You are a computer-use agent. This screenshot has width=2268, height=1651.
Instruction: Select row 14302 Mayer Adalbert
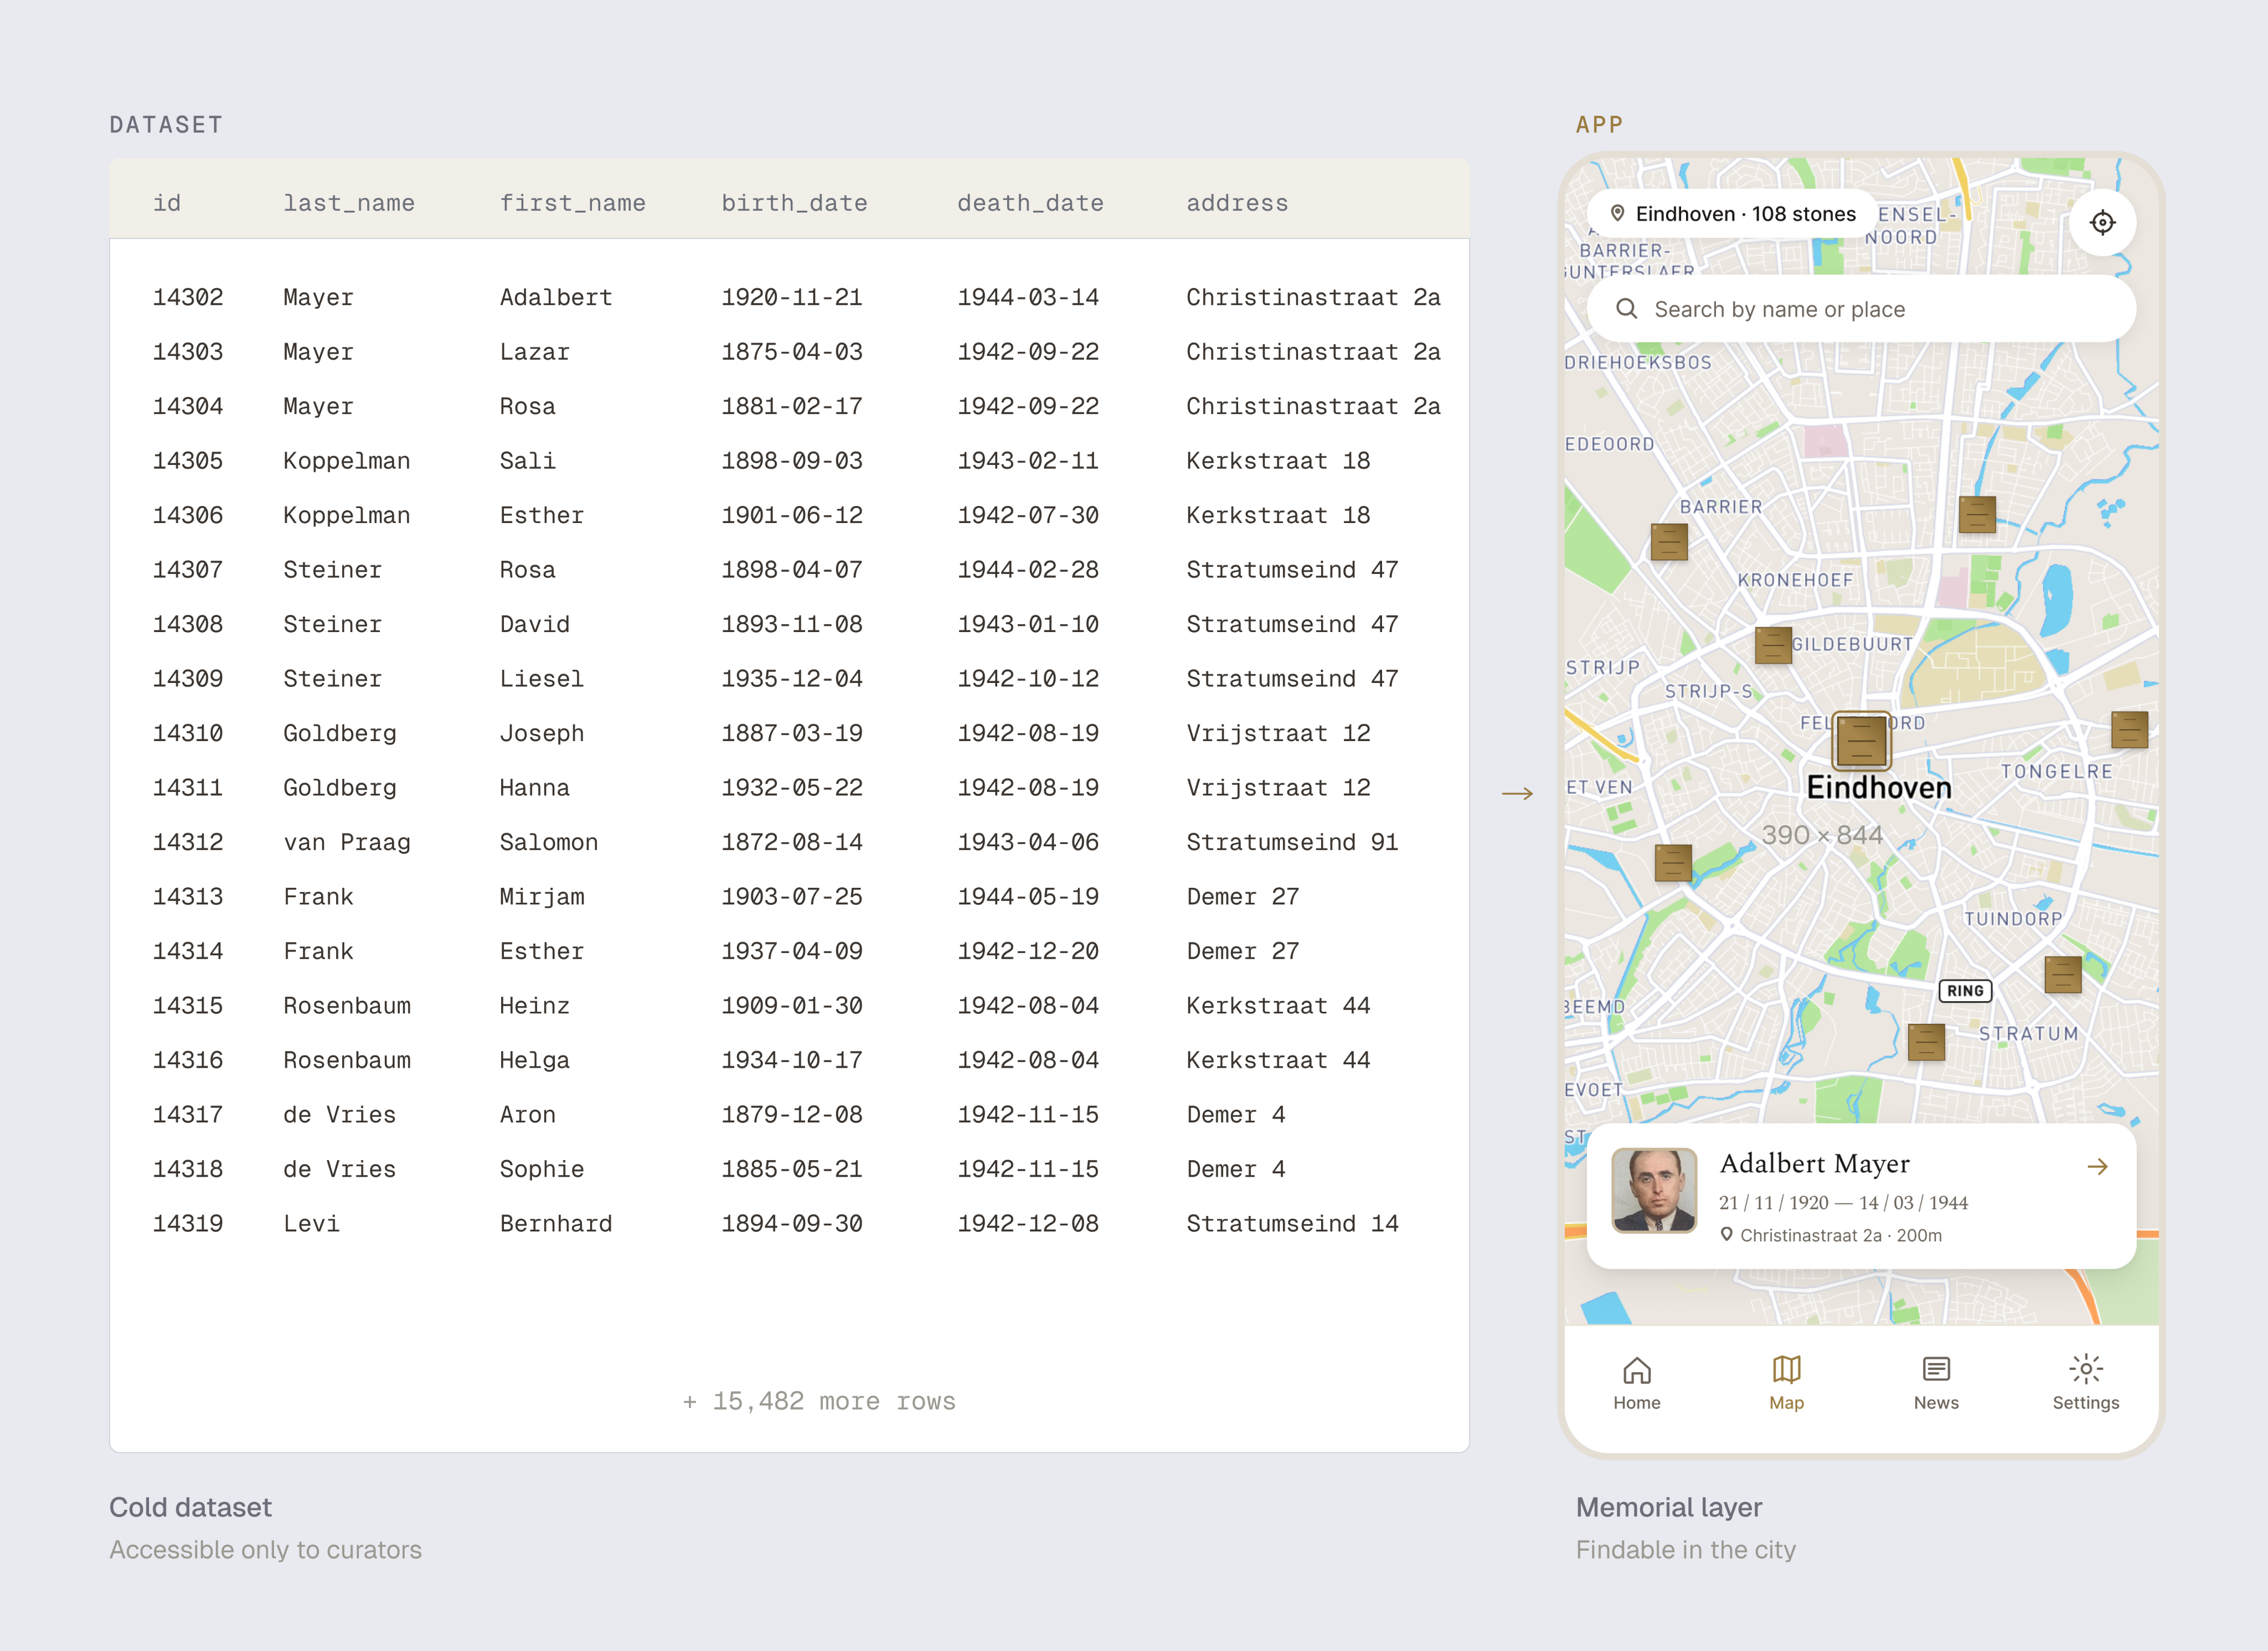(790, 297)
